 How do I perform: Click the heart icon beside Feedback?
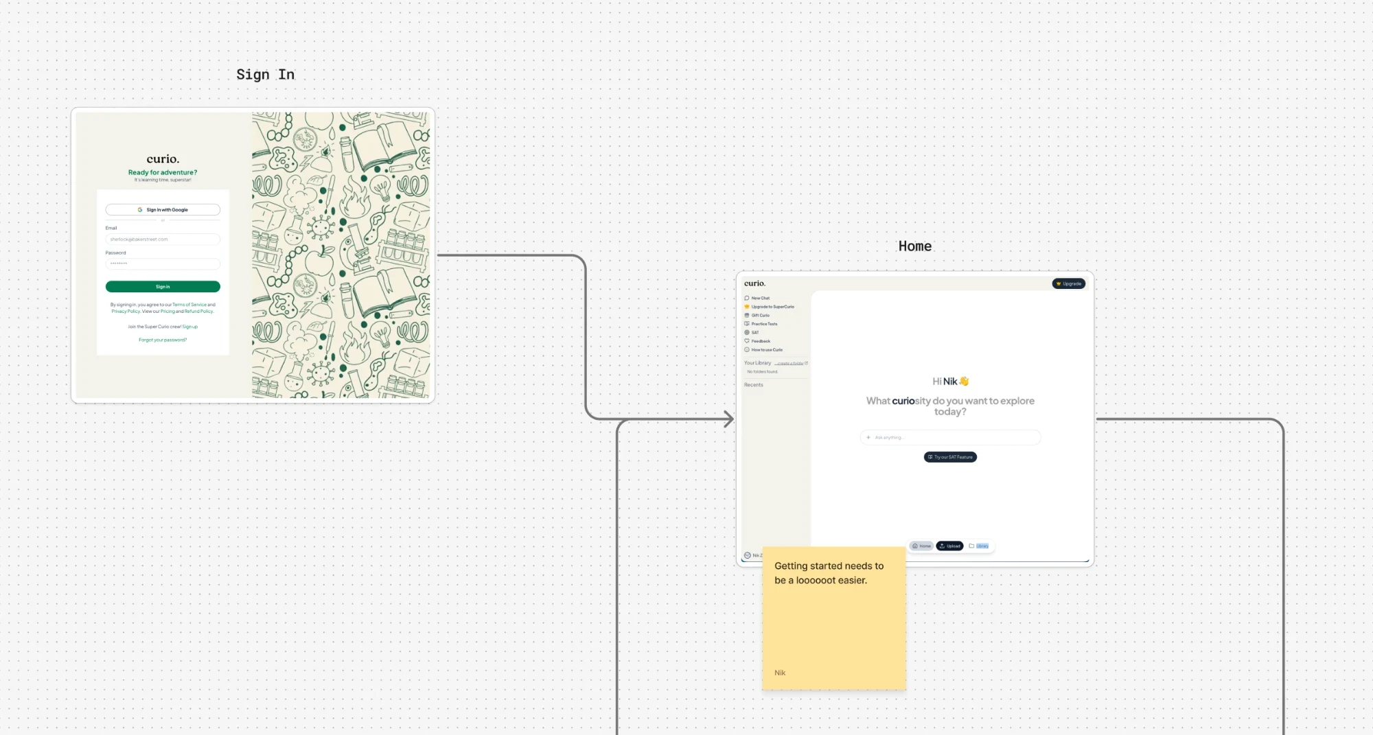tap(747, 341)
